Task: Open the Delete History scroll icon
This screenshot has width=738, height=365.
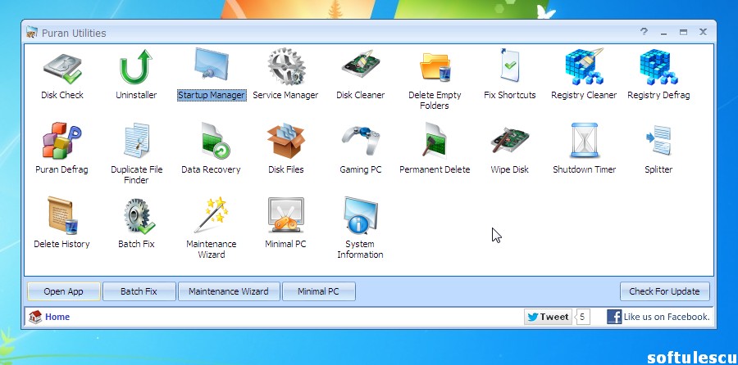Action: point(61,215)
